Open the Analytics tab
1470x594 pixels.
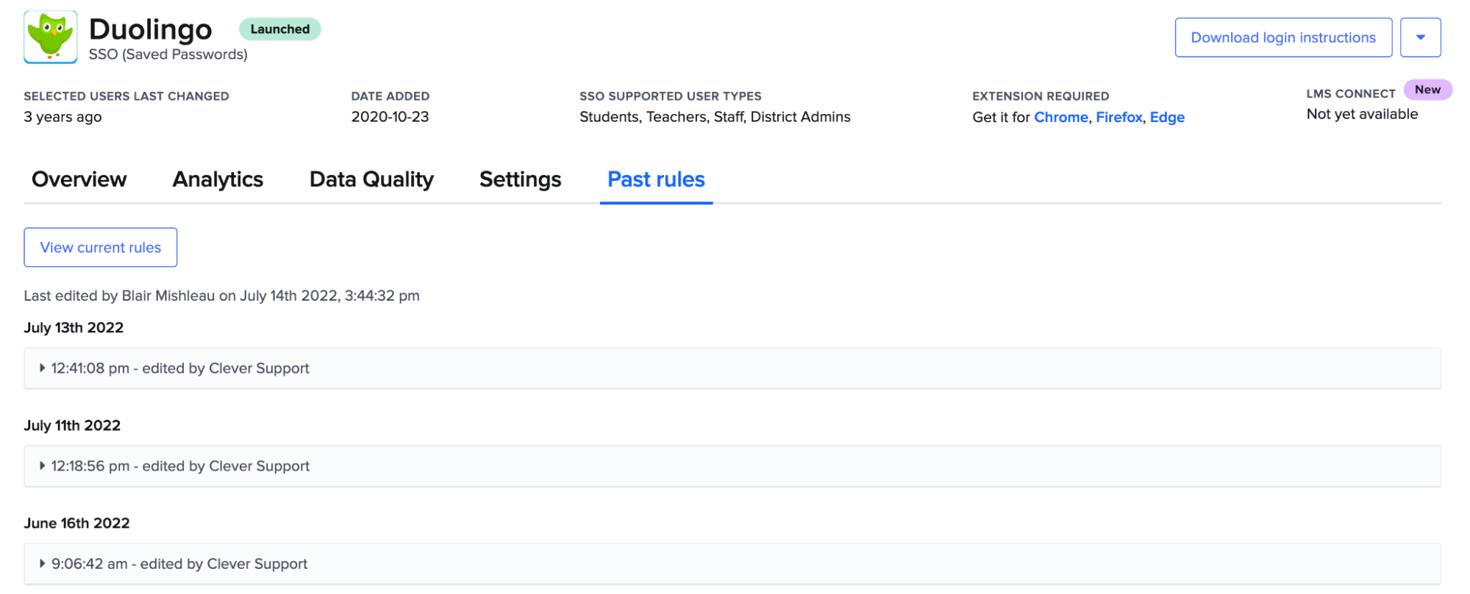click(x=218, y=179)
